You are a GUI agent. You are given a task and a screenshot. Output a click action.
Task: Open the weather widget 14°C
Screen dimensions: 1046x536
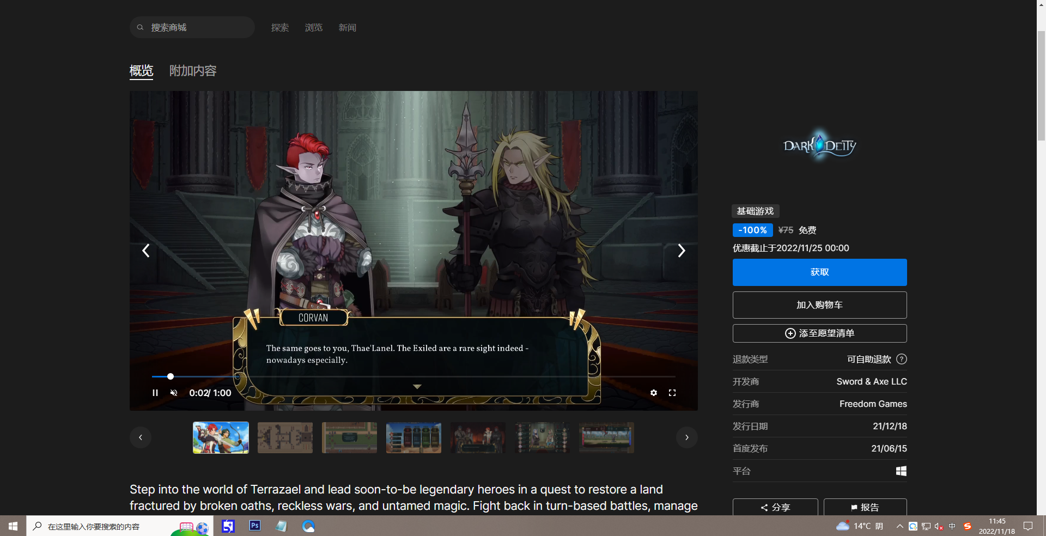pyautogui.click(x=860, y=526)
